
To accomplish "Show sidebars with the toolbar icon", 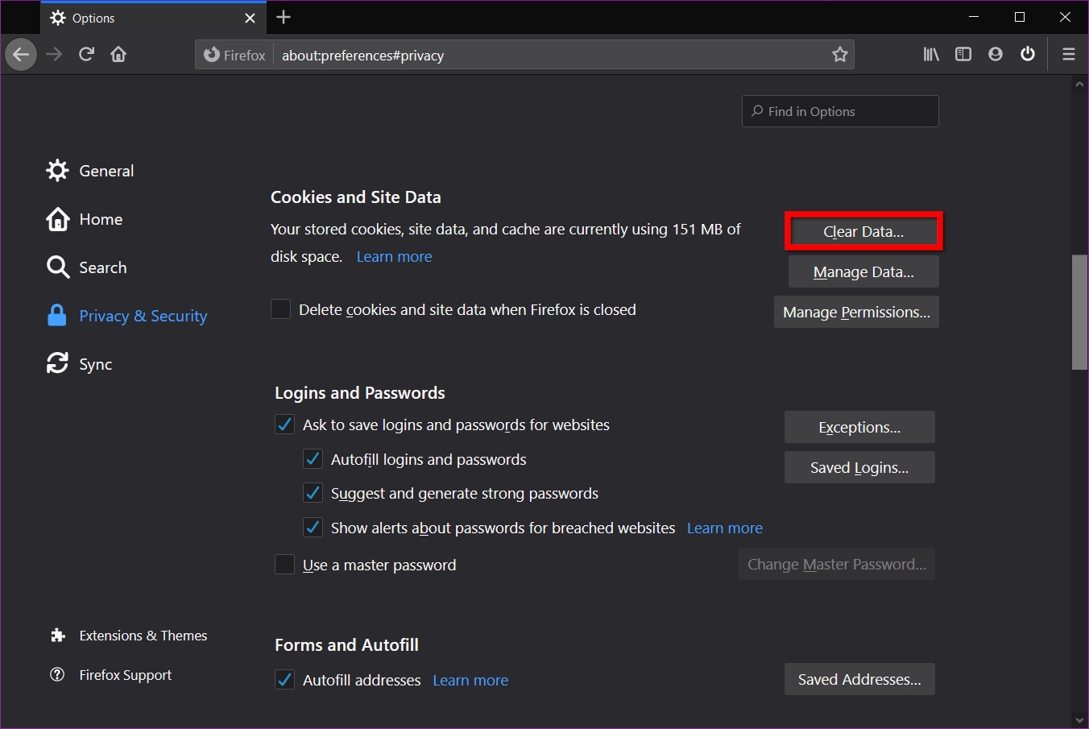I will click(963, 55).
